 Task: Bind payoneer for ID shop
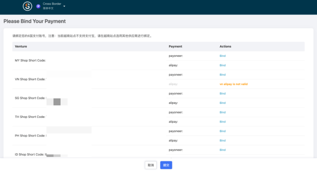223,150
